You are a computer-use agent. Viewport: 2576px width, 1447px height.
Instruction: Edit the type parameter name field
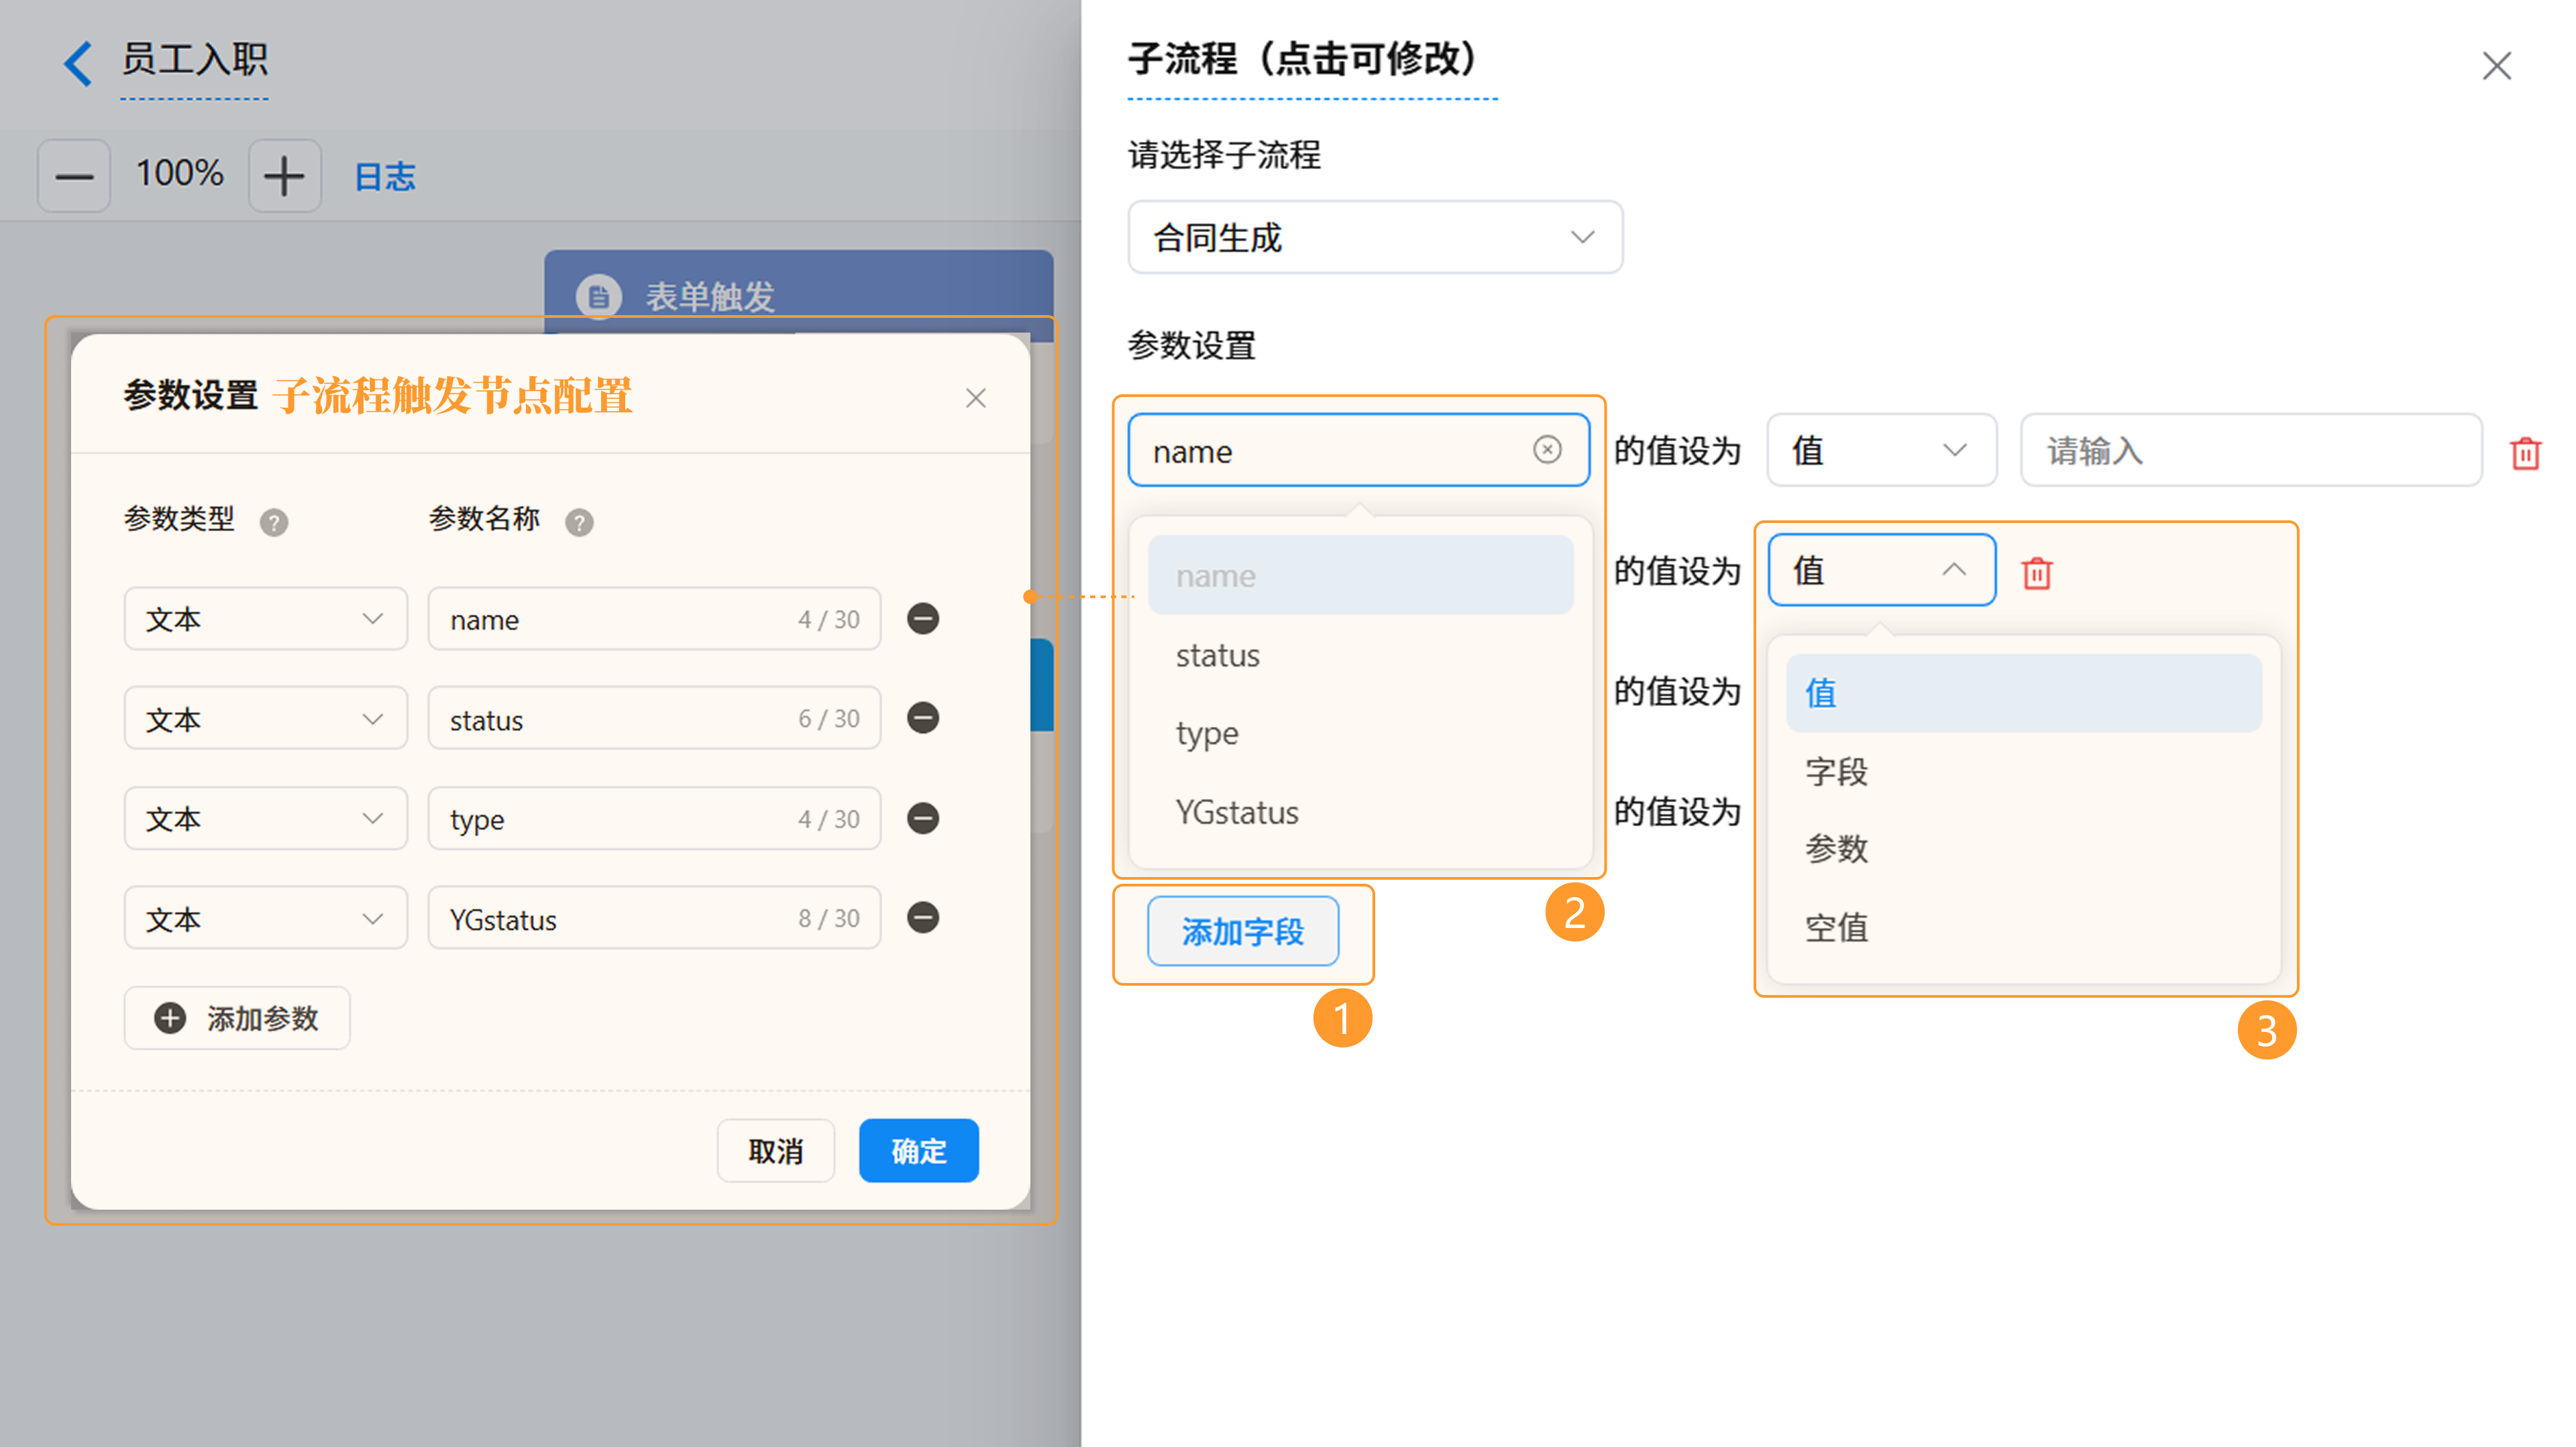[654, 819]
